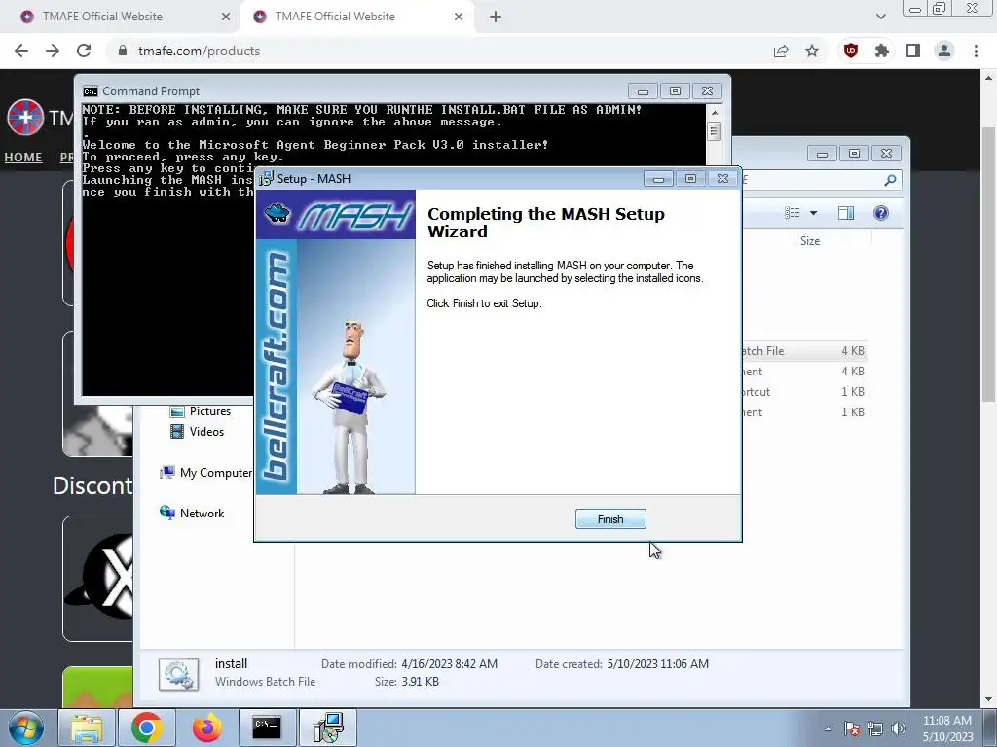Select the Batch File row in Explorer
The image size is (997, 747).
803,350
